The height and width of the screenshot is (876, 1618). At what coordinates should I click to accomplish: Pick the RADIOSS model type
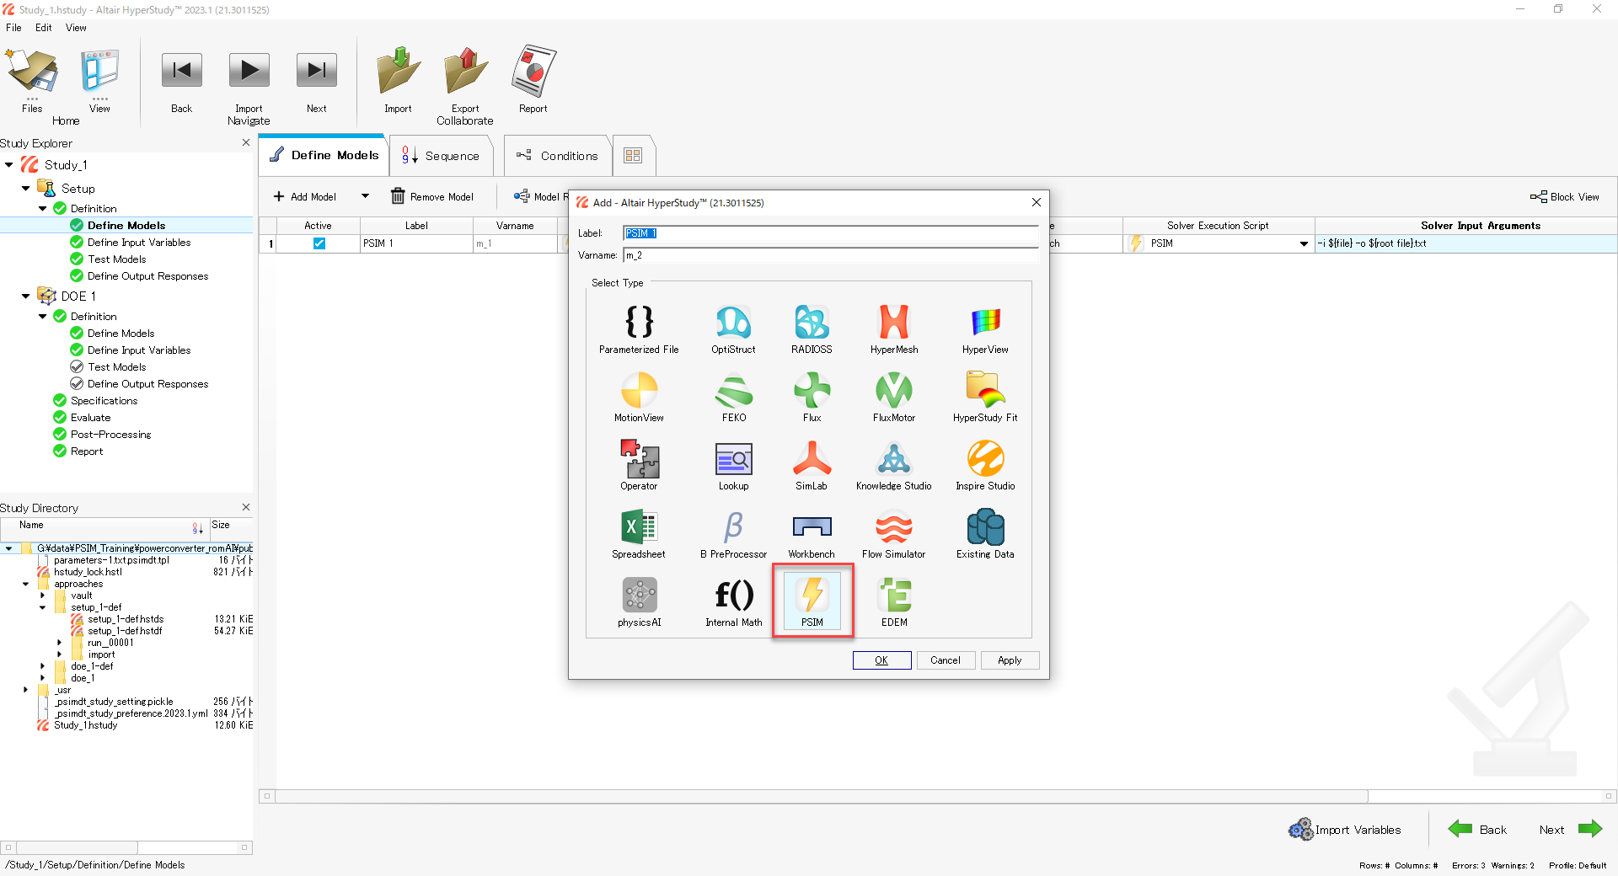[812, 329]
